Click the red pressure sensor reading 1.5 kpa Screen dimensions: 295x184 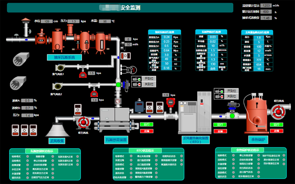click(x=83, y=74)
